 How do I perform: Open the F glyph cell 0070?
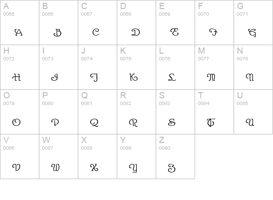215,22
